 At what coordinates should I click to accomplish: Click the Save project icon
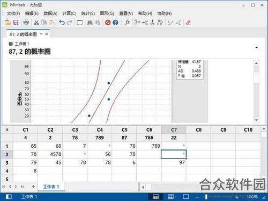click(x=16, y=23)
